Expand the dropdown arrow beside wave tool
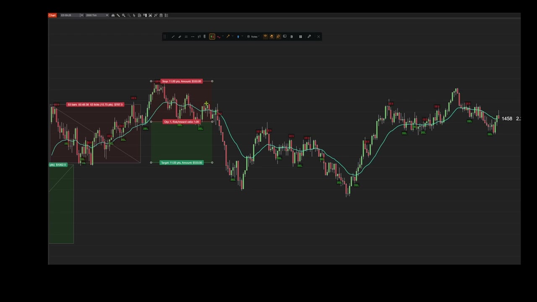The image size is (537, 302). (x=223, y=36)
